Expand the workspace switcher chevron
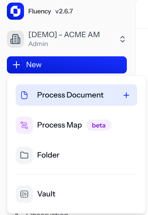Image resolution: width=148 pixels, height=215 pixels. [123, 39]
